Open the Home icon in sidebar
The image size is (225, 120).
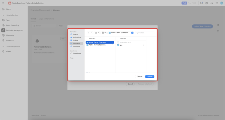3,9
